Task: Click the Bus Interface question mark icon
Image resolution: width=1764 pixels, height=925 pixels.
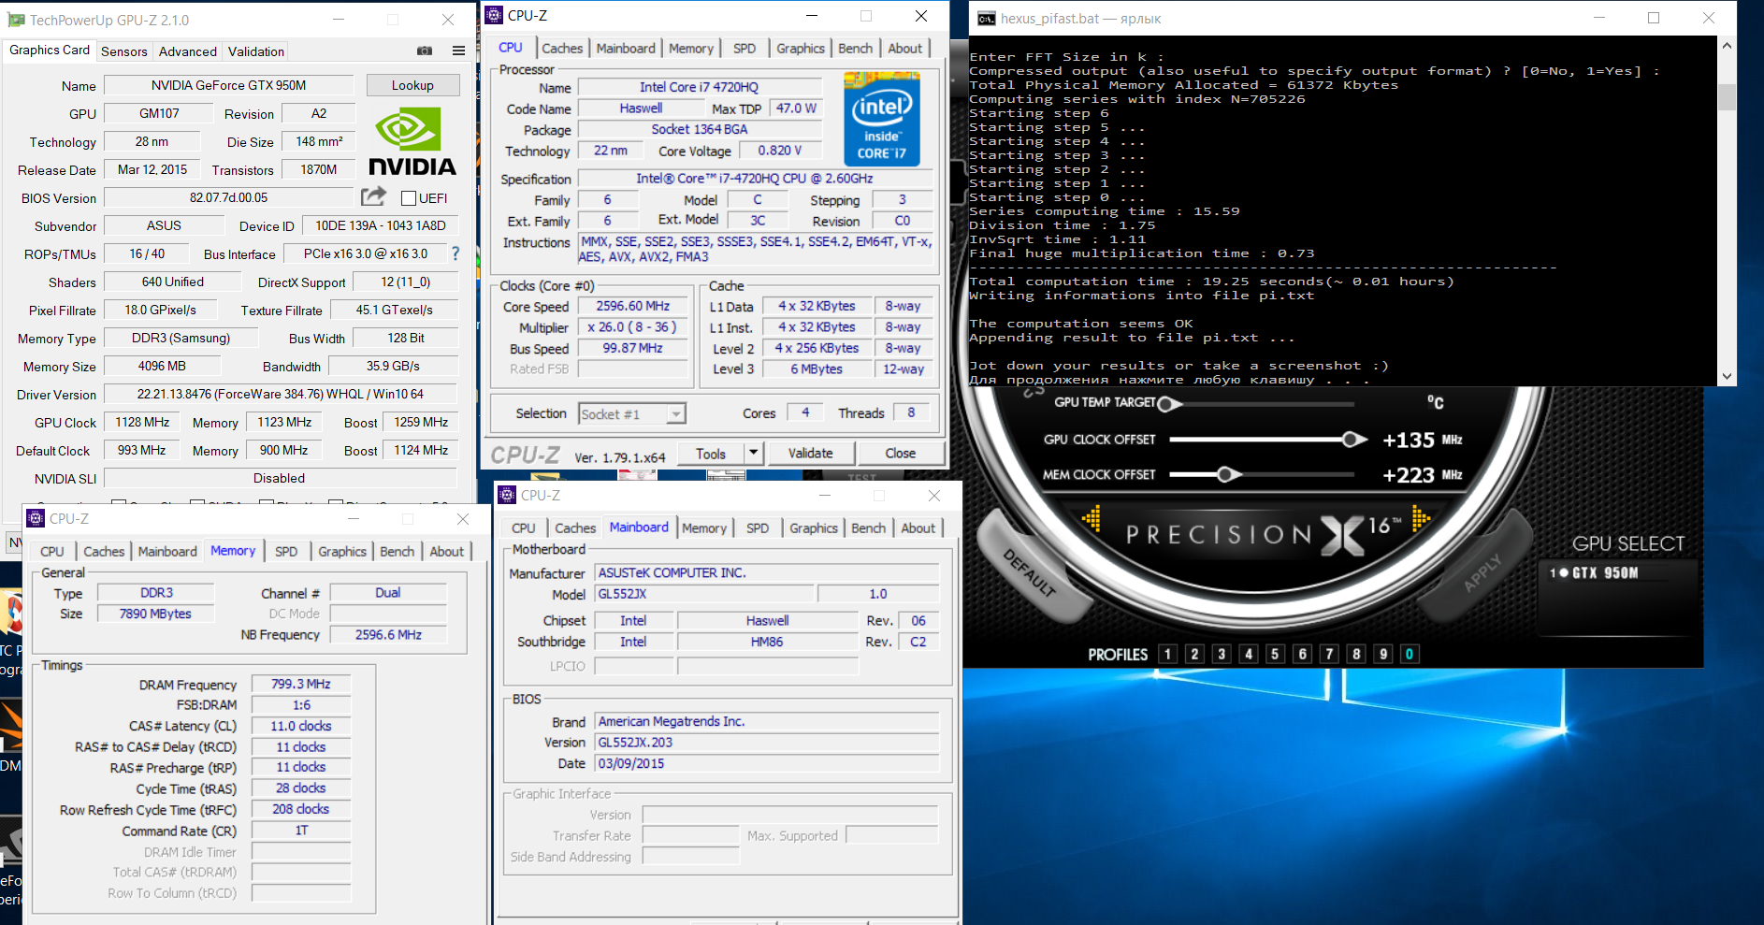Action: [x=455, y=253]
